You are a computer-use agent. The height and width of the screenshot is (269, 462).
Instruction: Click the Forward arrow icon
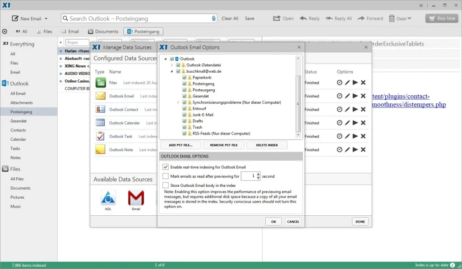click(361, 18)
